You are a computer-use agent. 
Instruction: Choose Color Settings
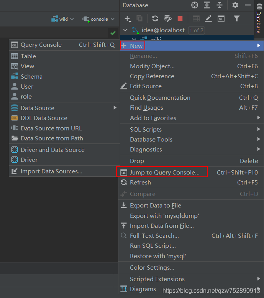point(191,268)
